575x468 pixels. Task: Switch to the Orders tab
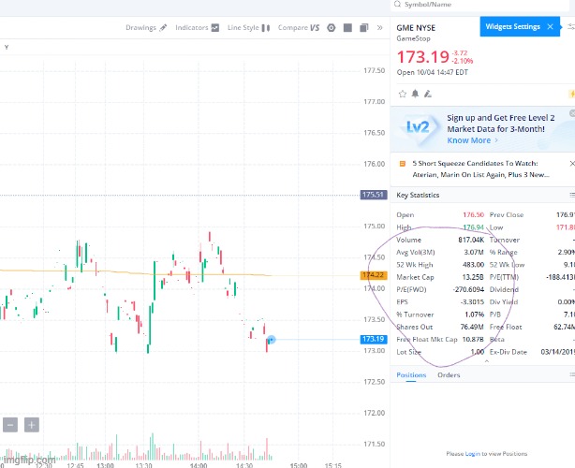tap(449, 375)
